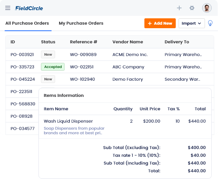
Task: Open the user profile avatar
Action: 207,8
